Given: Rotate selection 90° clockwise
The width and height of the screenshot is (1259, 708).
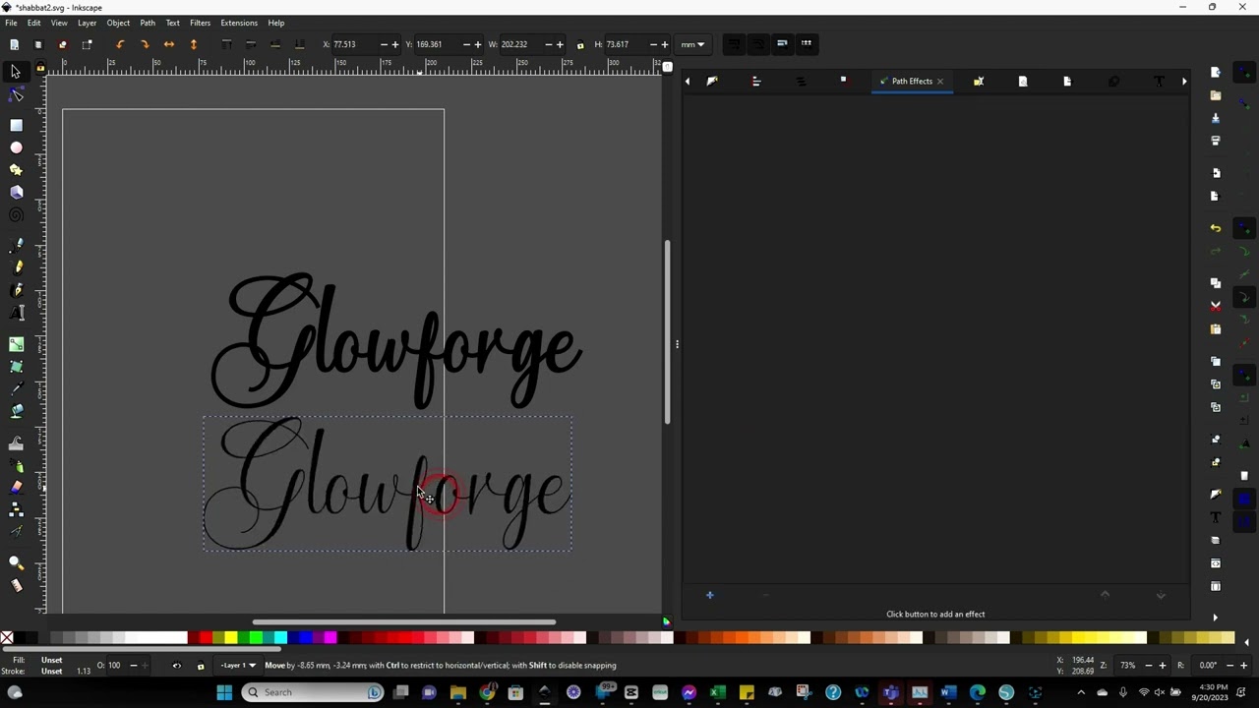Looking at the screenshot, I should pos(145,44).
